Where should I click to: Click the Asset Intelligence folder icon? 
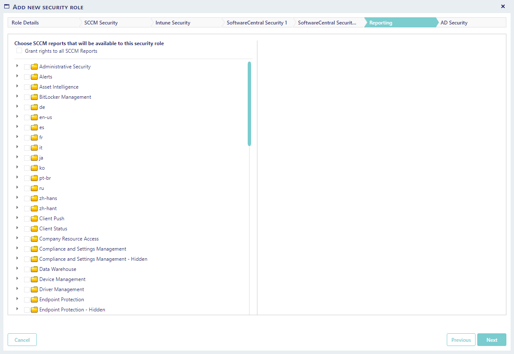[34, 87]
